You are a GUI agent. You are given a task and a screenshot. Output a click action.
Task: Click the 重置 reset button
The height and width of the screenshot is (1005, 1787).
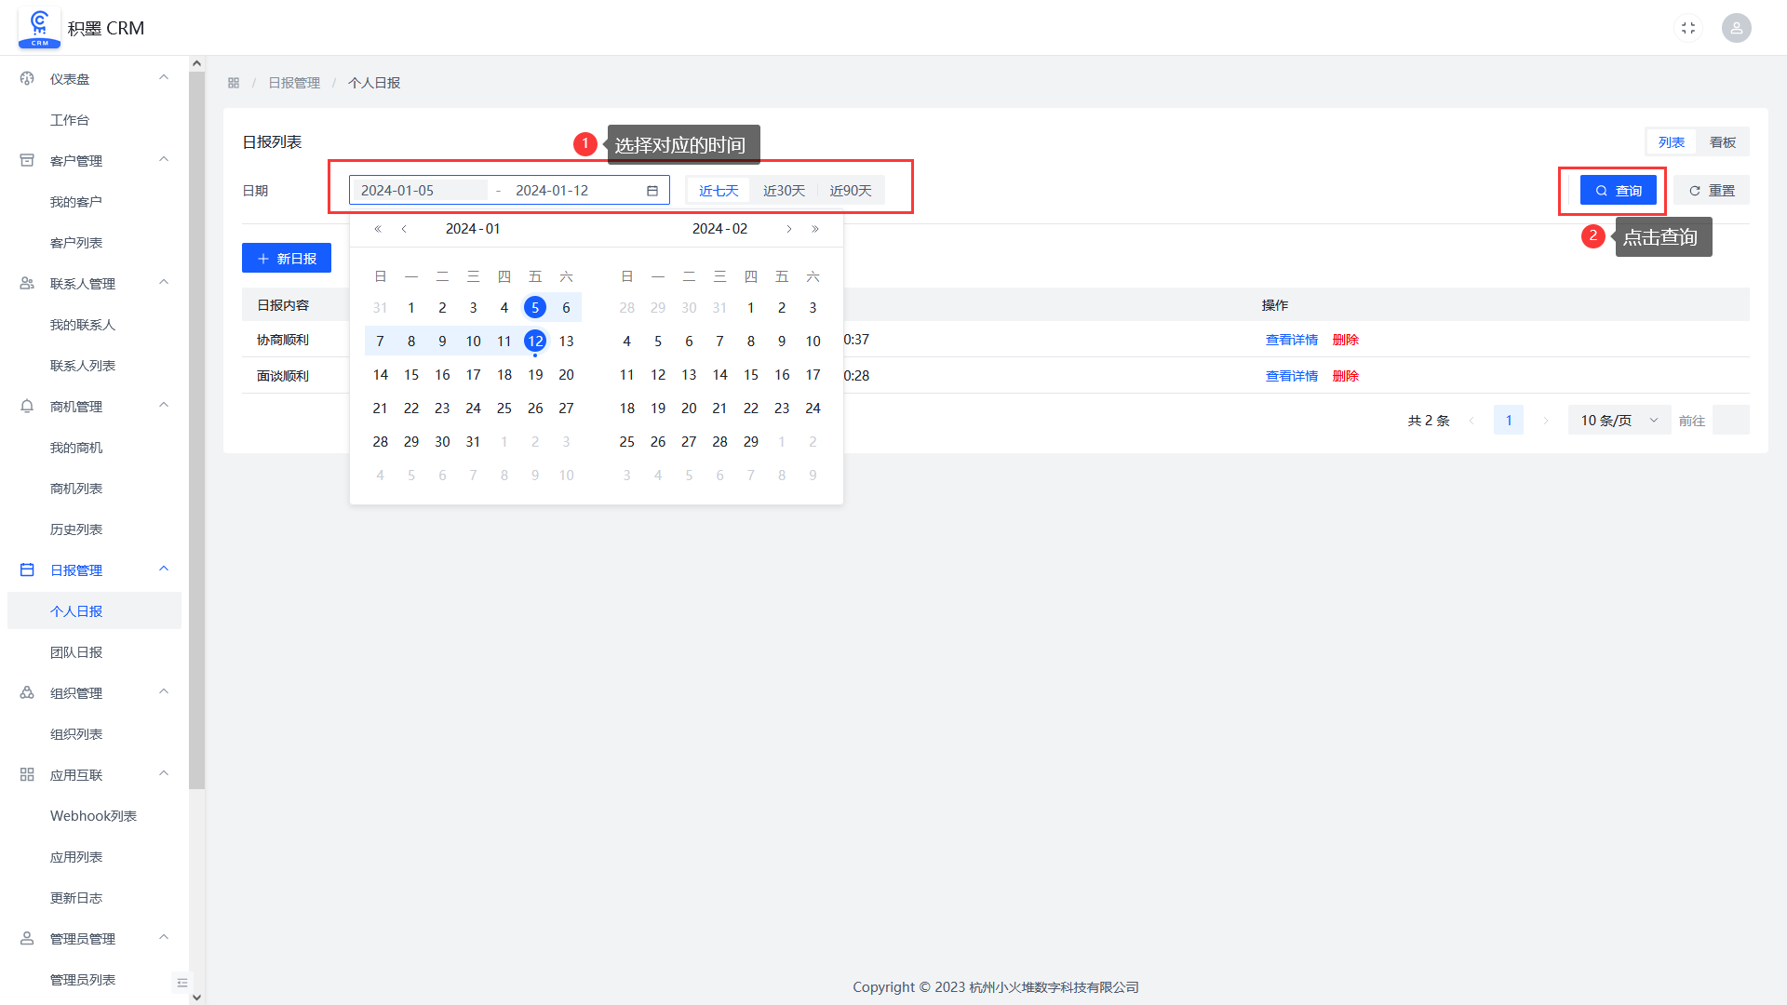[x=1712, y=191]
